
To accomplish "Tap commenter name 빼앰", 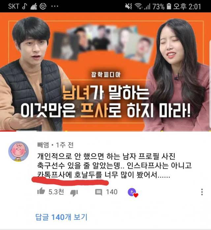I will 43,145.
